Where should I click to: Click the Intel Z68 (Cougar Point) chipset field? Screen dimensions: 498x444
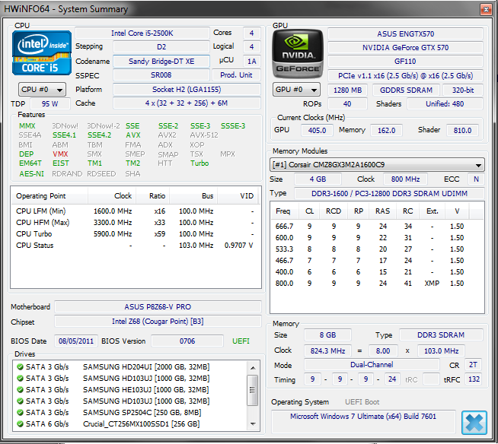pos(158,322)
